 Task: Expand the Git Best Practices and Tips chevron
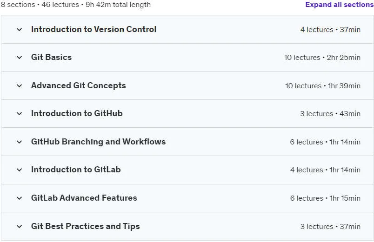coord(20,227)
